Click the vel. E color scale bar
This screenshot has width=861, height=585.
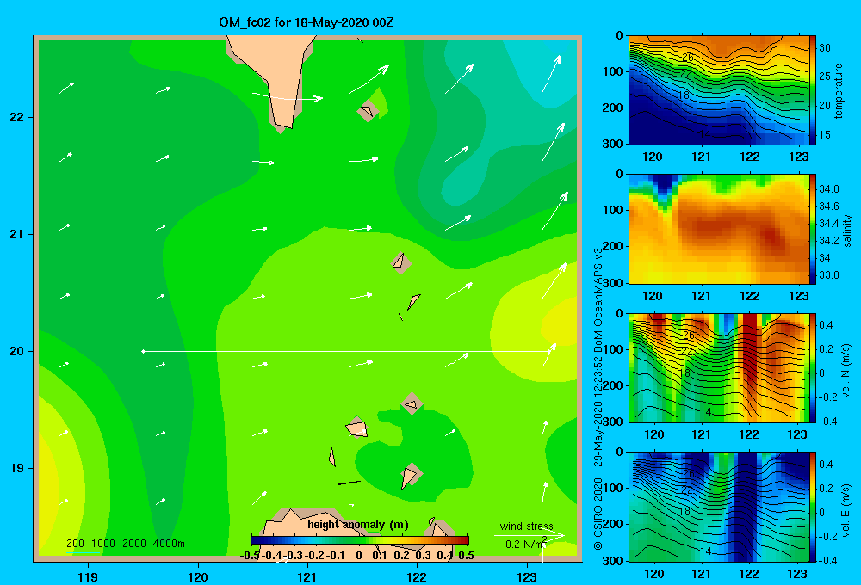click(x=813, y=507)
